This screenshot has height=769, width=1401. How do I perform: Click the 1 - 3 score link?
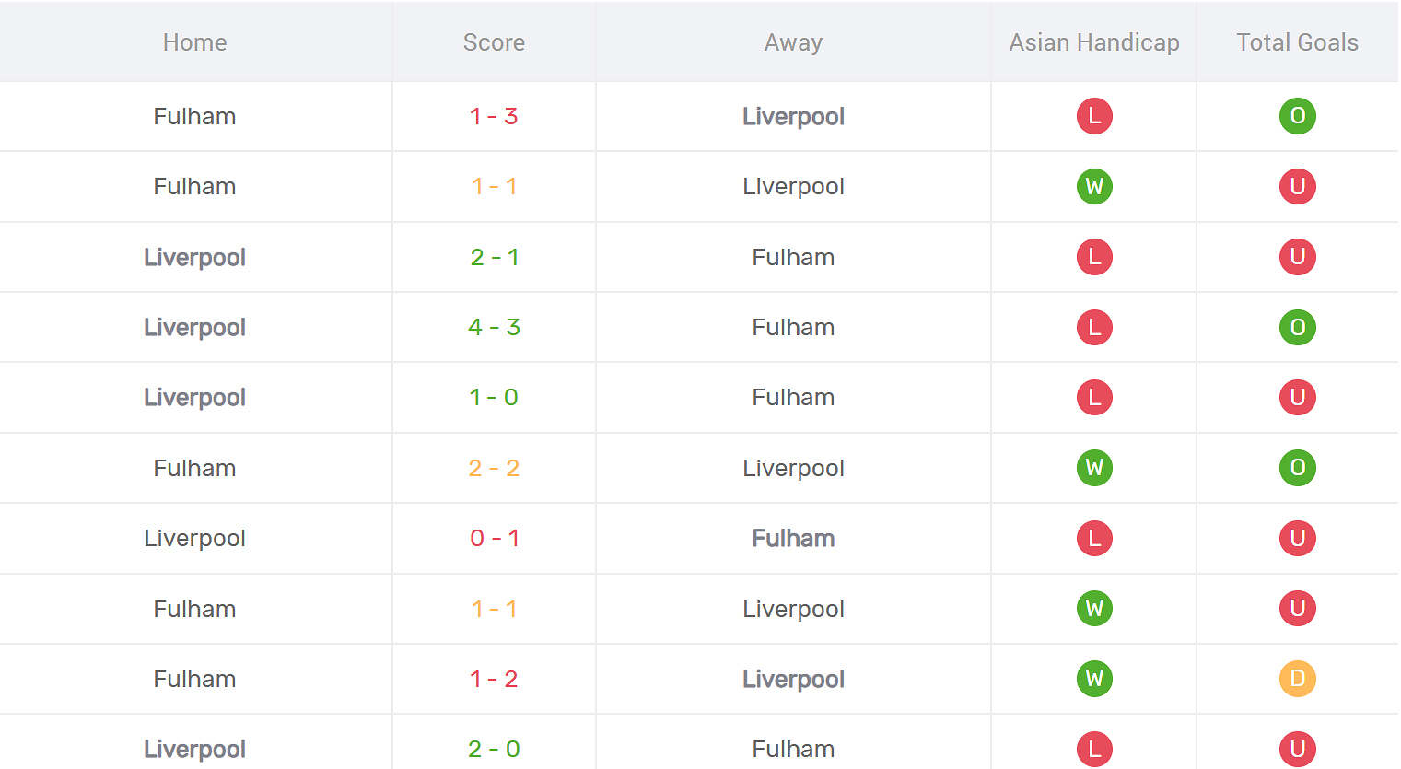[x=494, y=116]
